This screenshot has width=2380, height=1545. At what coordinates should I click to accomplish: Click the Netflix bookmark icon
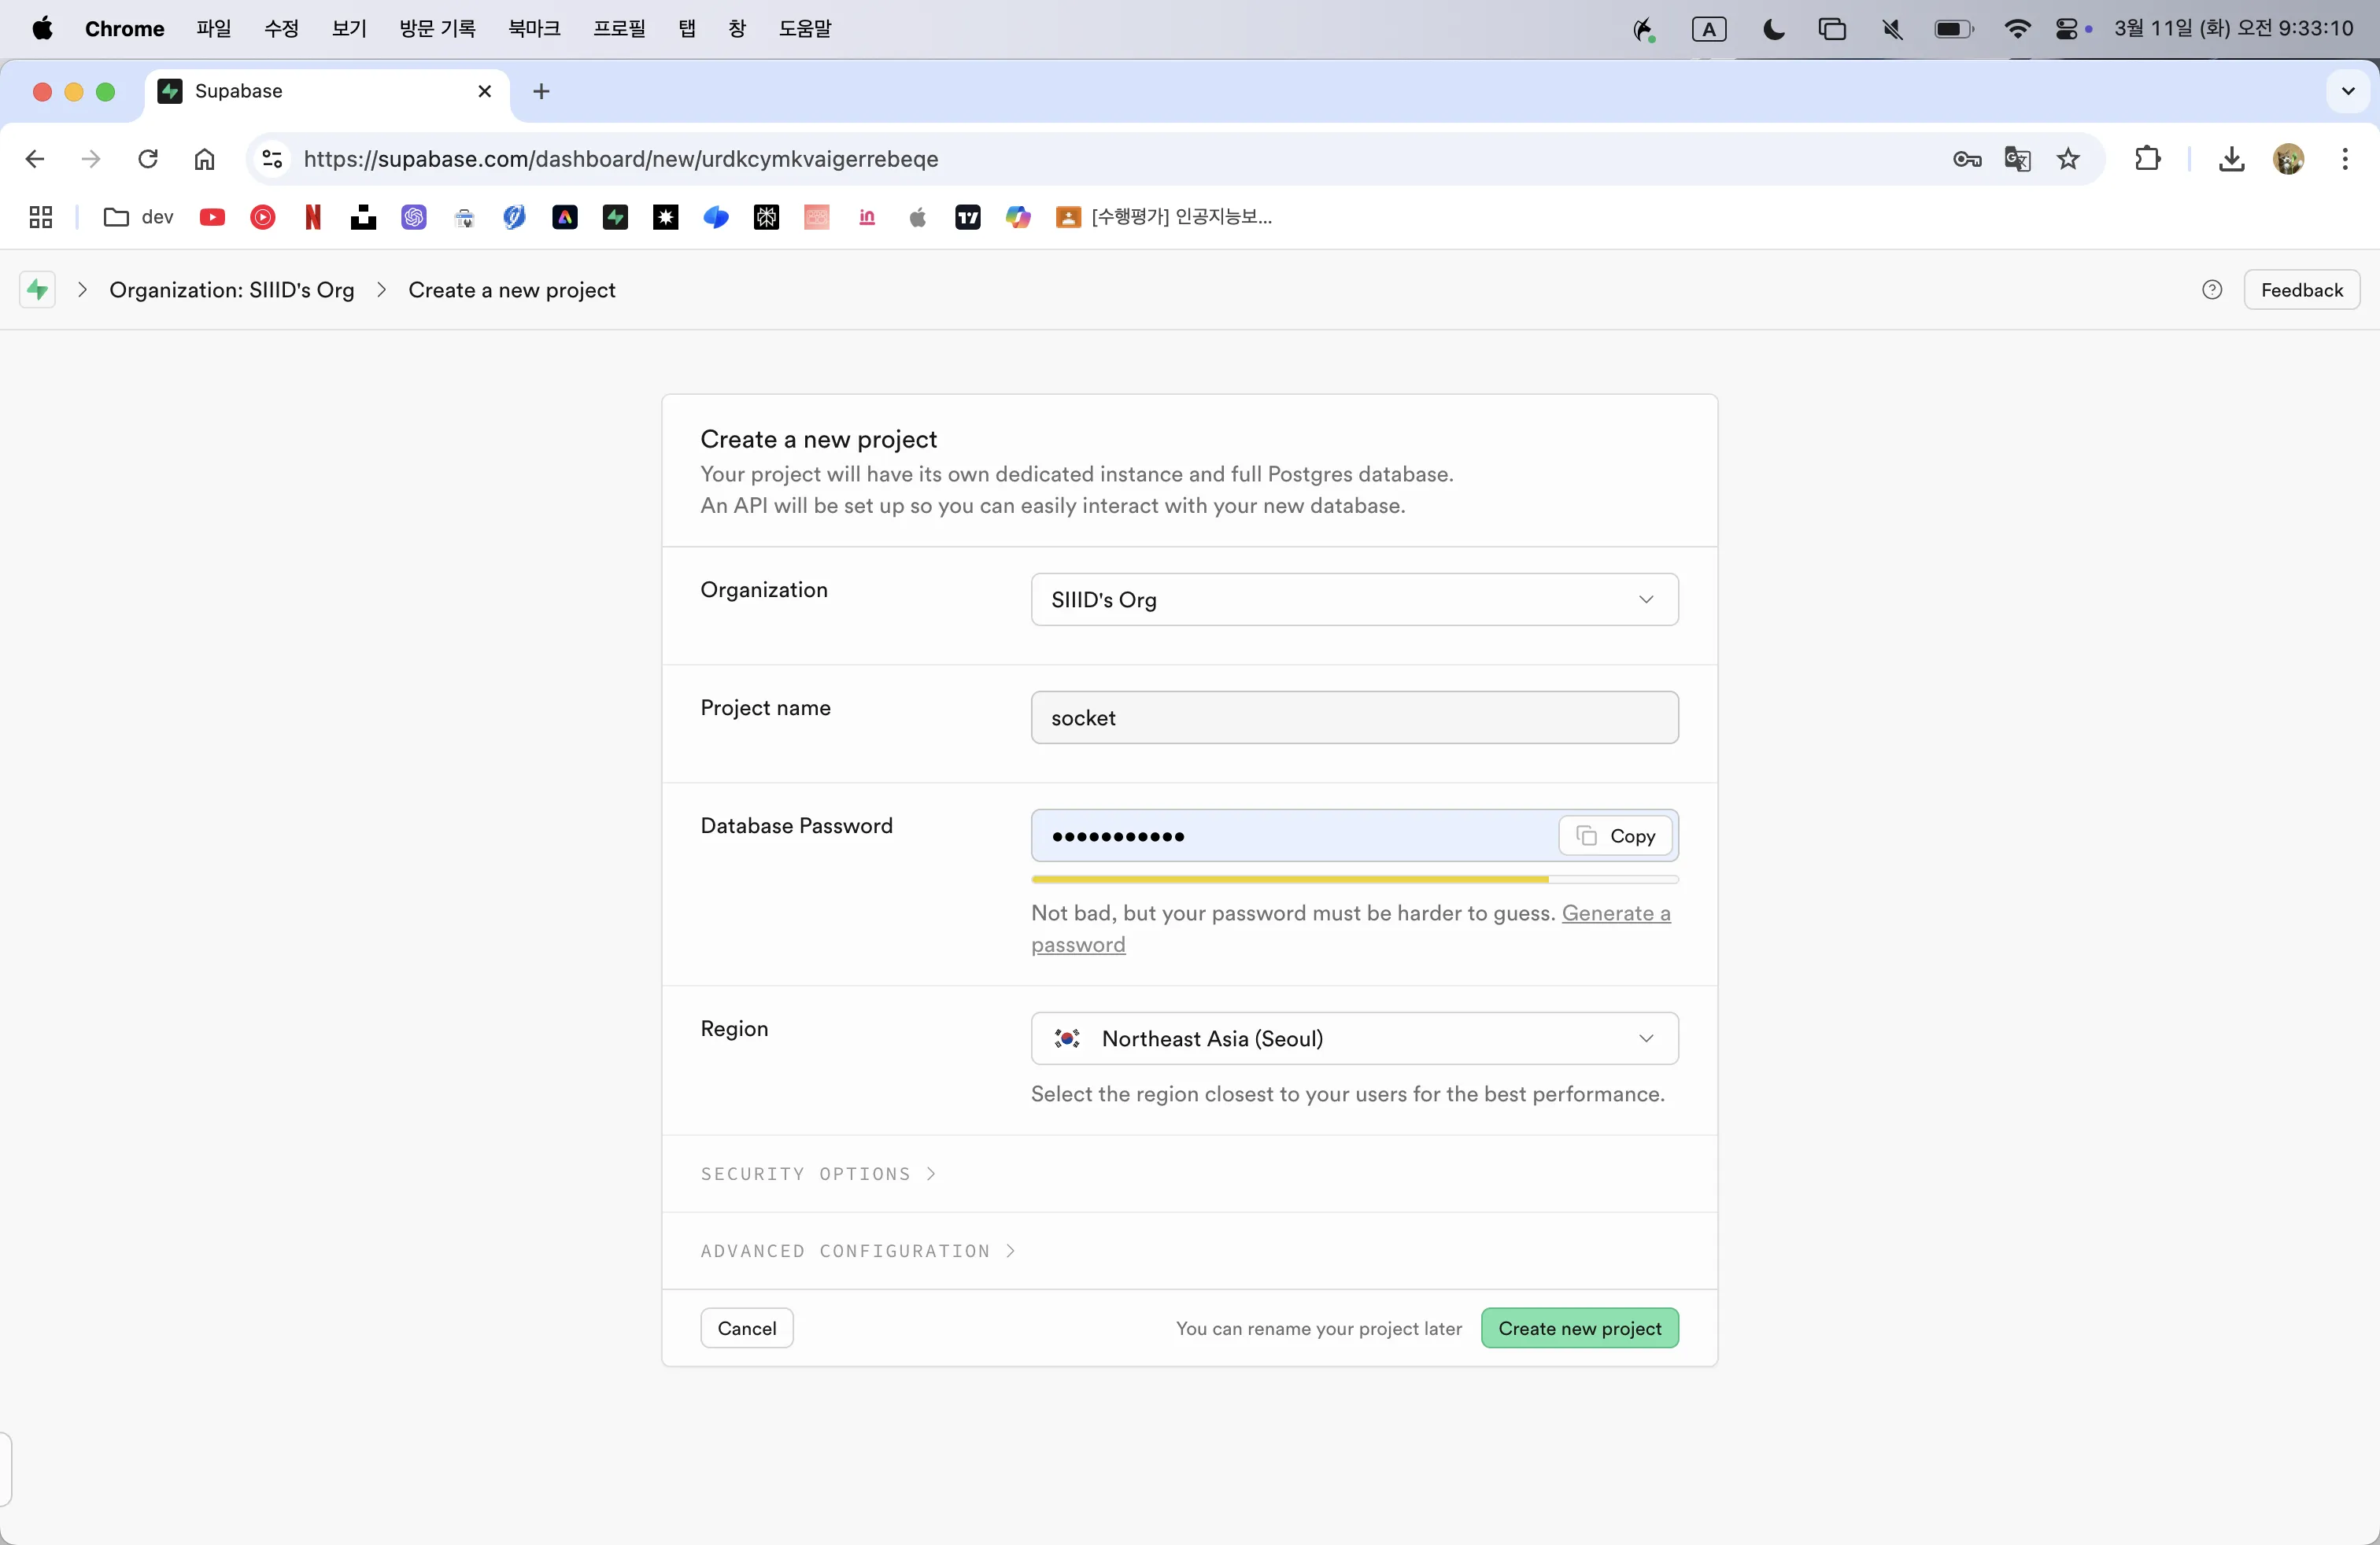313,217
